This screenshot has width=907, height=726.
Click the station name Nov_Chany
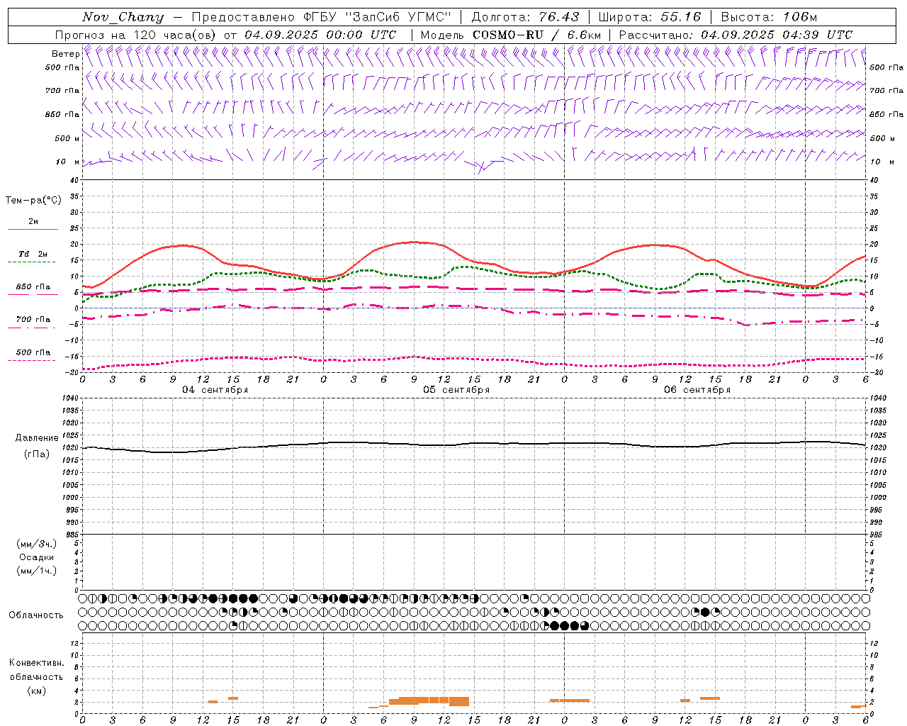point(123,17)
